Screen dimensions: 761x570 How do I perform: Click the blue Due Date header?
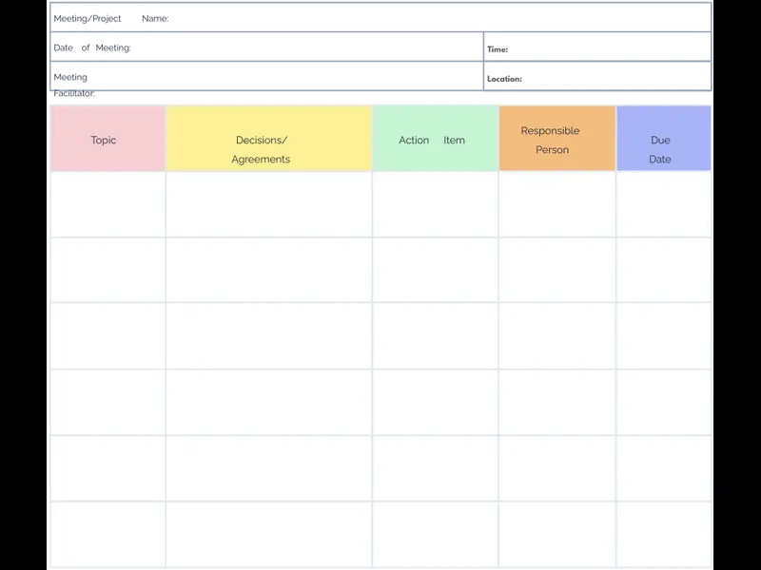[x=664, y=139]
